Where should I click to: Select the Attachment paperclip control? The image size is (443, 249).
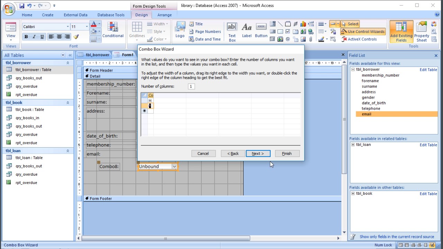(311, 39)
